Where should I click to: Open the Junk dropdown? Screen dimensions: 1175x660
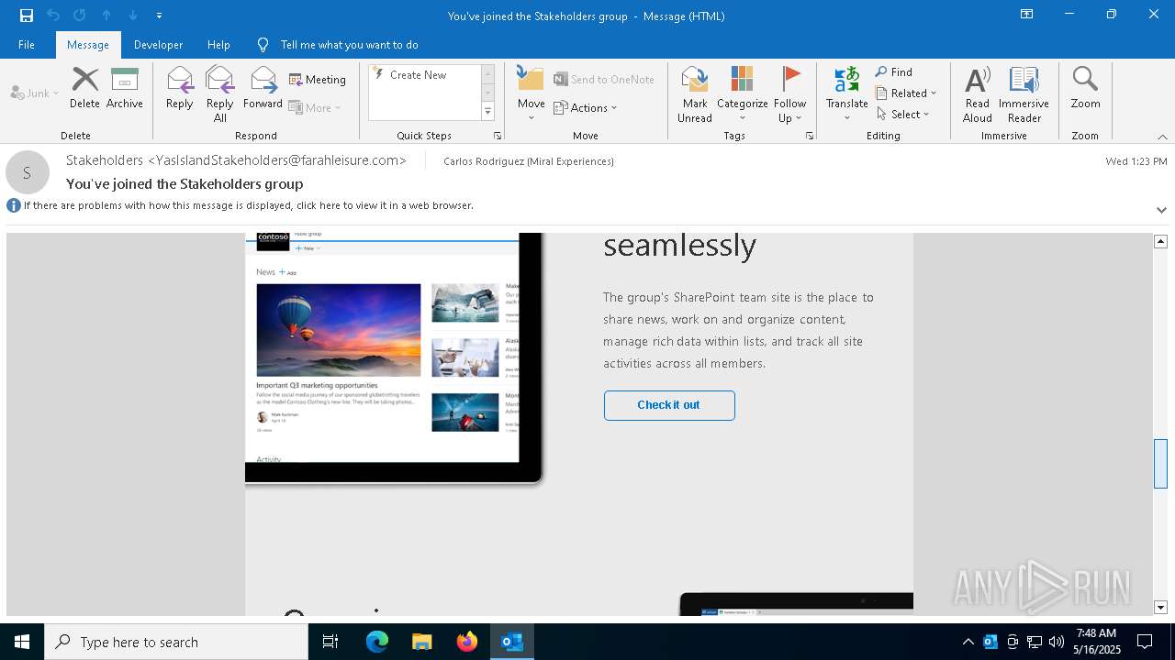[x=35, y=93]
